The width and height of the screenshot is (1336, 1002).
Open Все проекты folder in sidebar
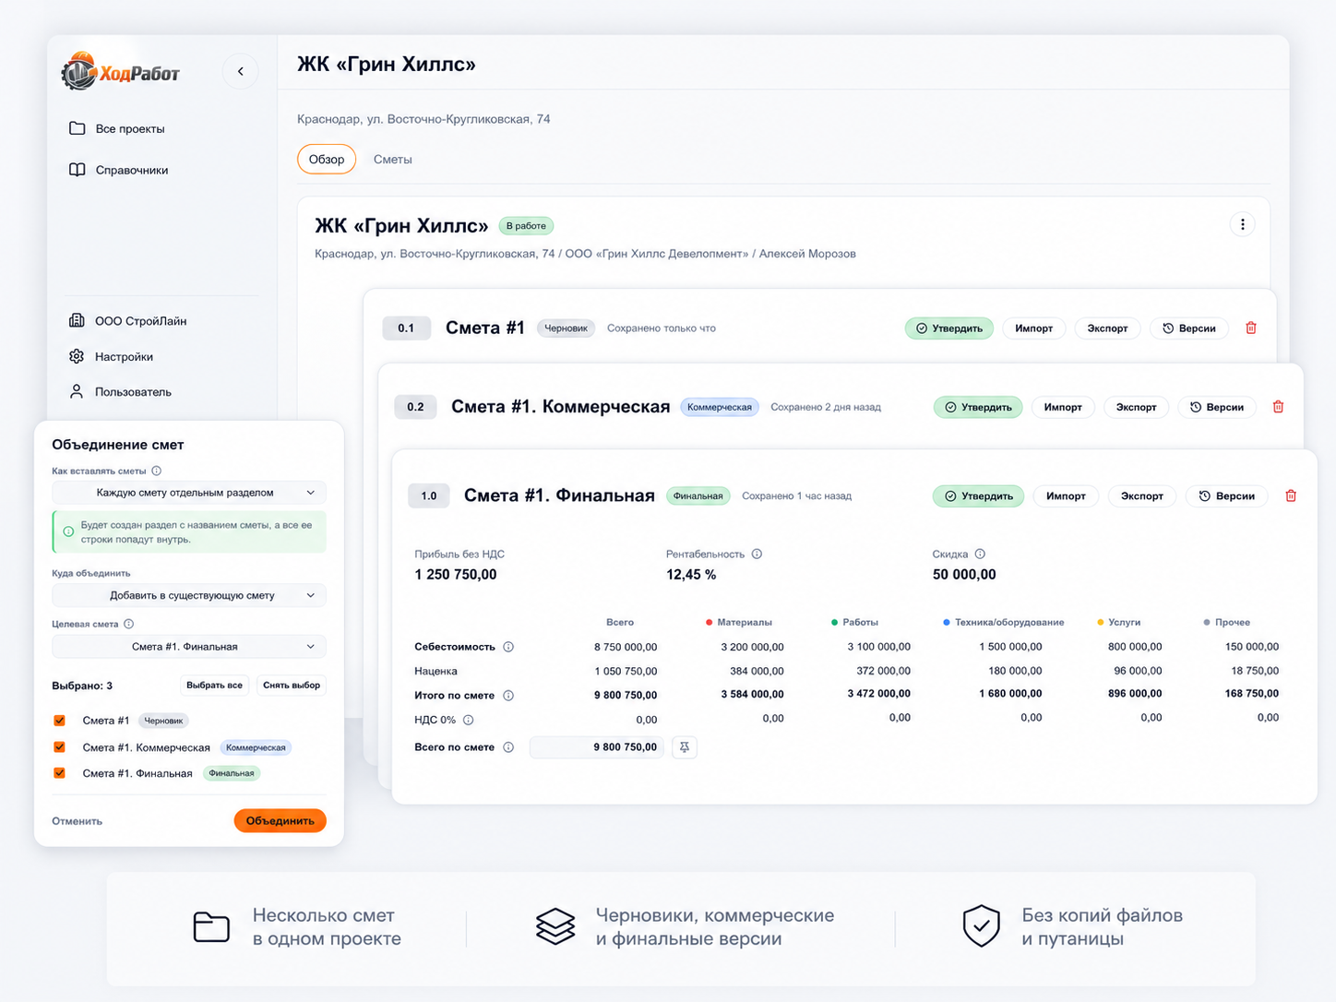[117, 128]
